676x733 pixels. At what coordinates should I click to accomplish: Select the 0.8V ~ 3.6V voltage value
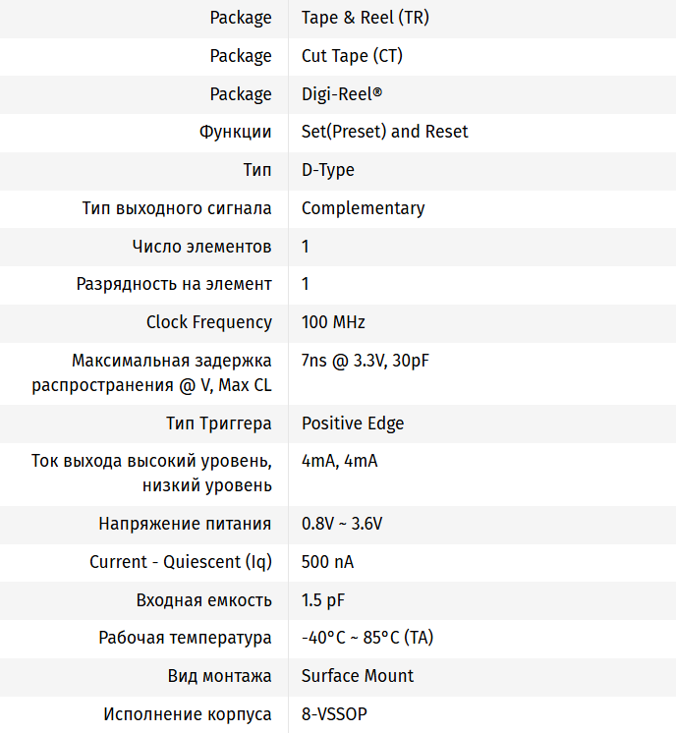(341, 524)
